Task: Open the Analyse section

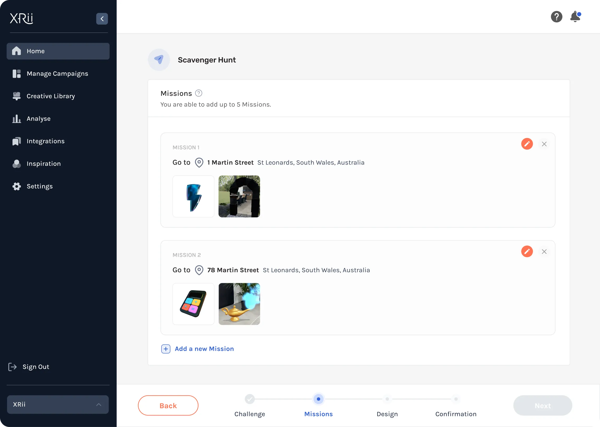Action: tap(38, 119)
